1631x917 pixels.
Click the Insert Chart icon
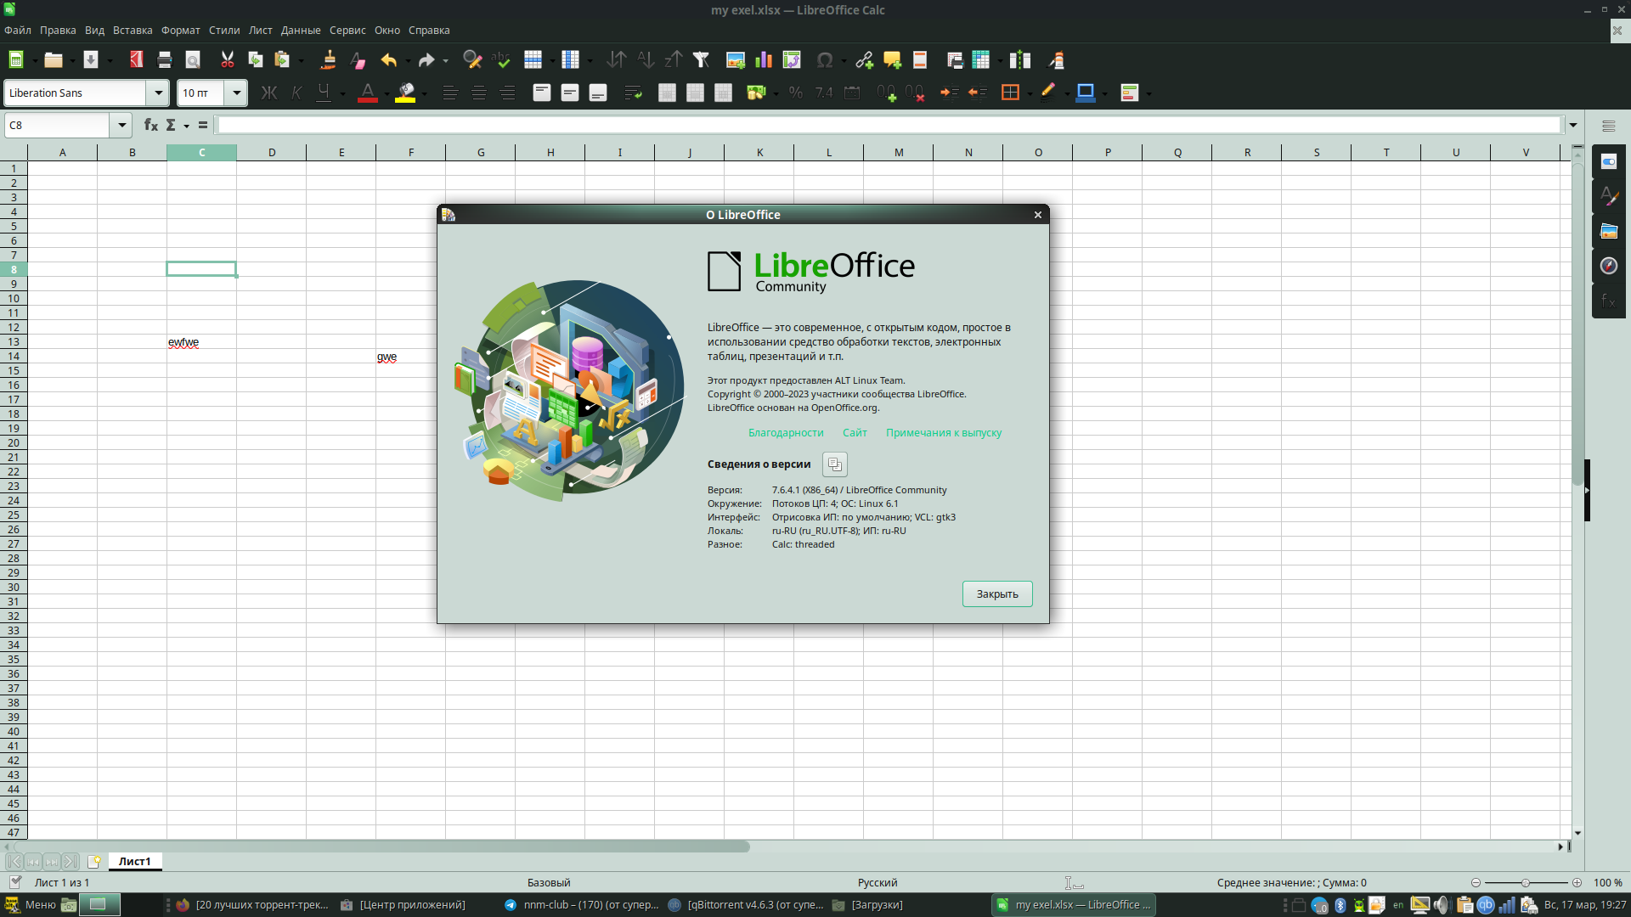pos(764,59)
